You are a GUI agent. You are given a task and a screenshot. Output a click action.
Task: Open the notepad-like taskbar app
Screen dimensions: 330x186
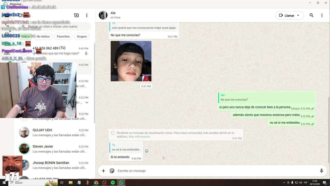click(x=79, y=183)
